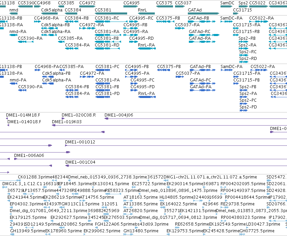Select the CG5385-PA protein label

click(71, 66)
